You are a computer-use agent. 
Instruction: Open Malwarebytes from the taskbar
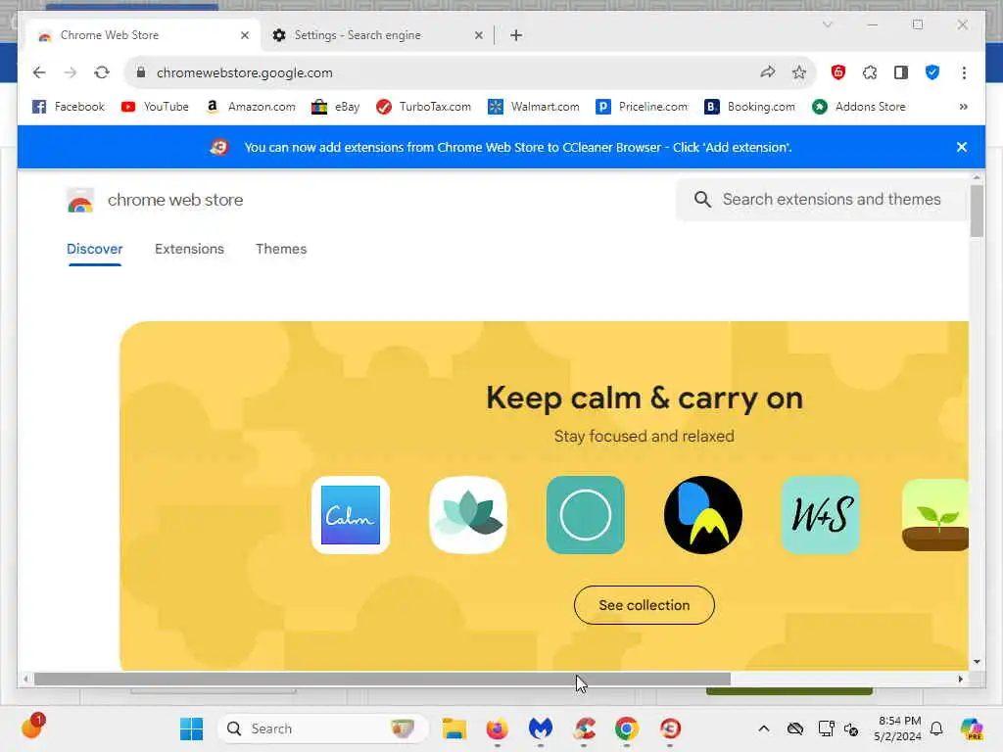point(541,728)
